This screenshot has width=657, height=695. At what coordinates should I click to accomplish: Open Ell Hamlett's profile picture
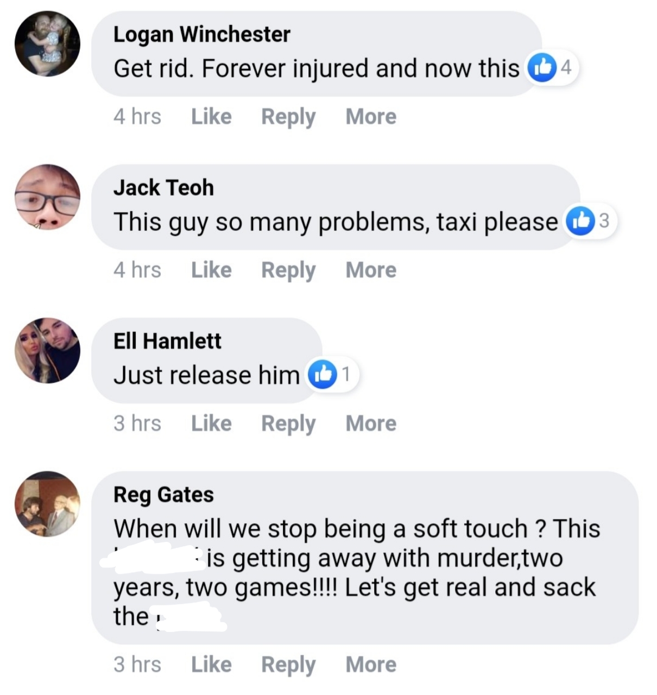coord(47,351)
